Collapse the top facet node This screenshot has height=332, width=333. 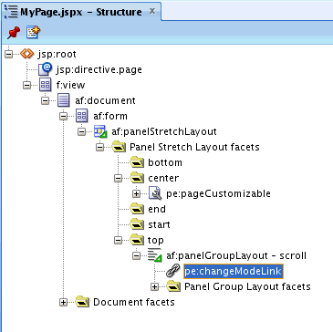[x=118, y=241]
